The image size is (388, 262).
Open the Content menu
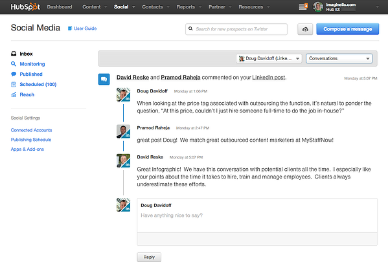pos(91,7)
